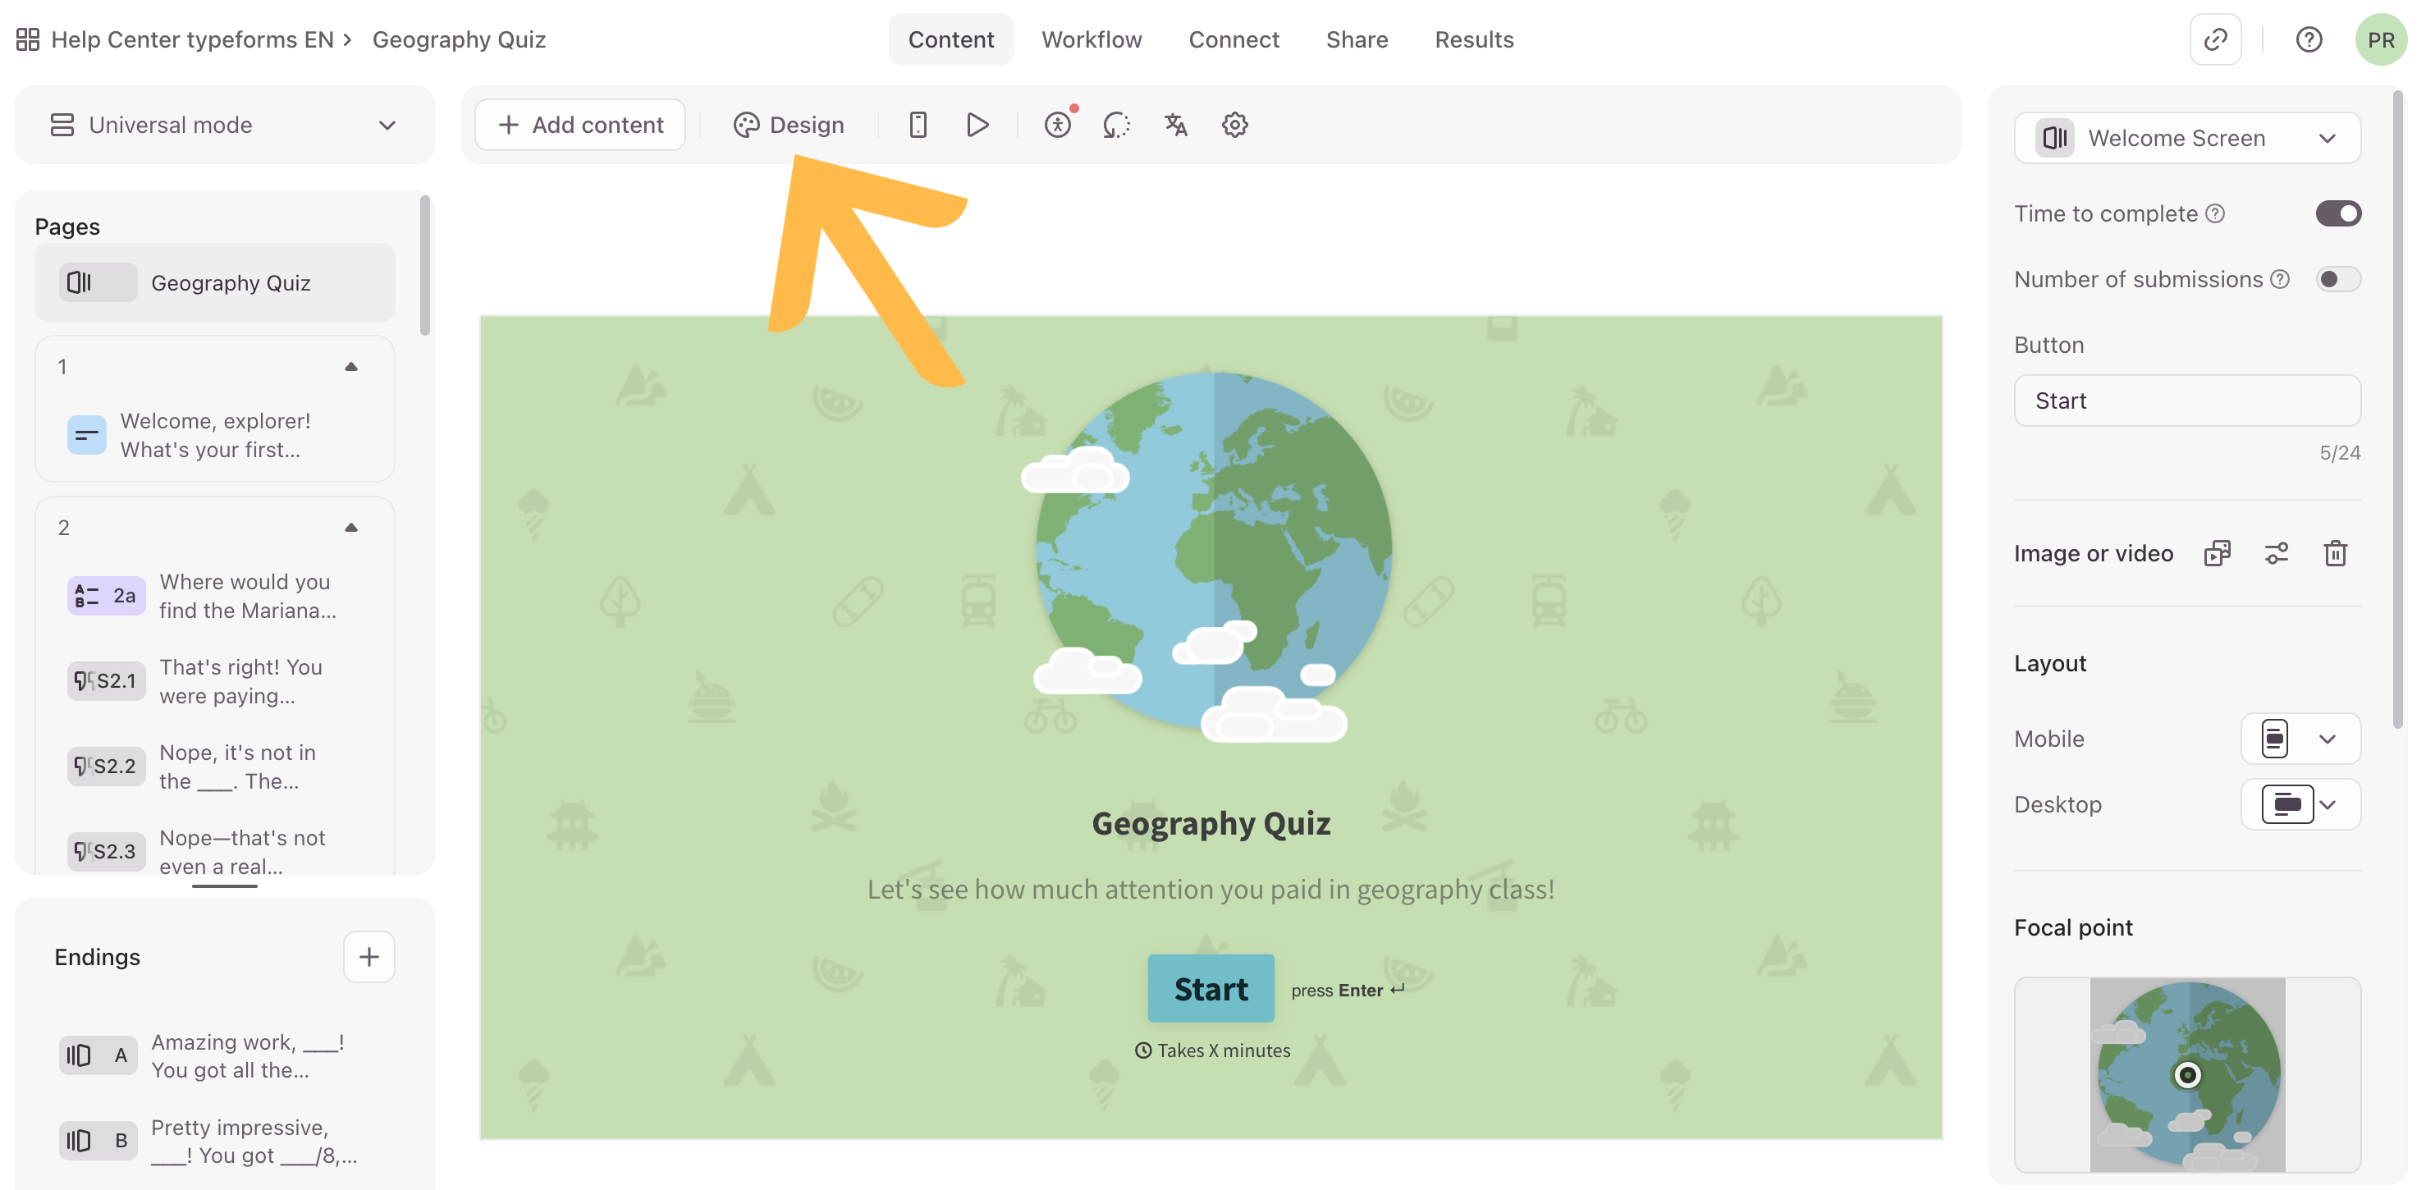Disable Time to complete toggle
The width and height of the screenshot is (2426, 1190).
(2337, 213)
